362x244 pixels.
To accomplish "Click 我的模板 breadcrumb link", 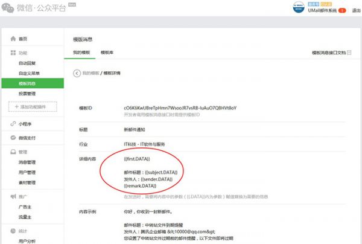I will pos(91,73).
